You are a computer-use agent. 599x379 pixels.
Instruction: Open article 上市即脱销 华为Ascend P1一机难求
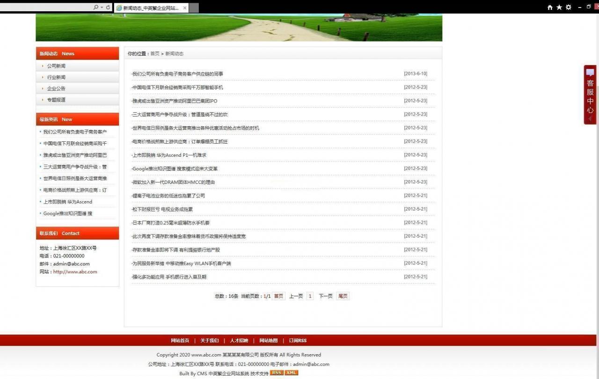click(x=169, y=155)
